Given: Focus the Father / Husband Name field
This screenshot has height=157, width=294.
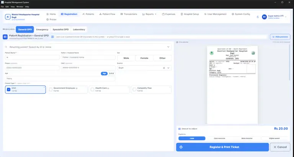Looking at the screenshot, I should 88,57.
